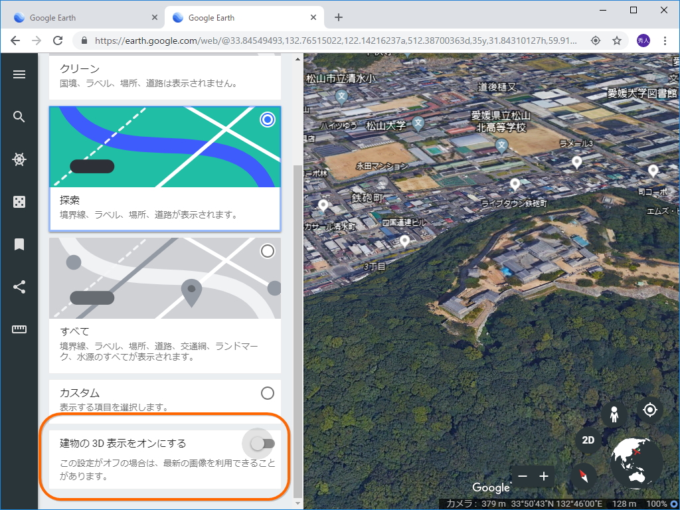The height and width of the screenshot is (510, 680).
Task: Activate the Pegman street view icon
Action: point(614,414)
